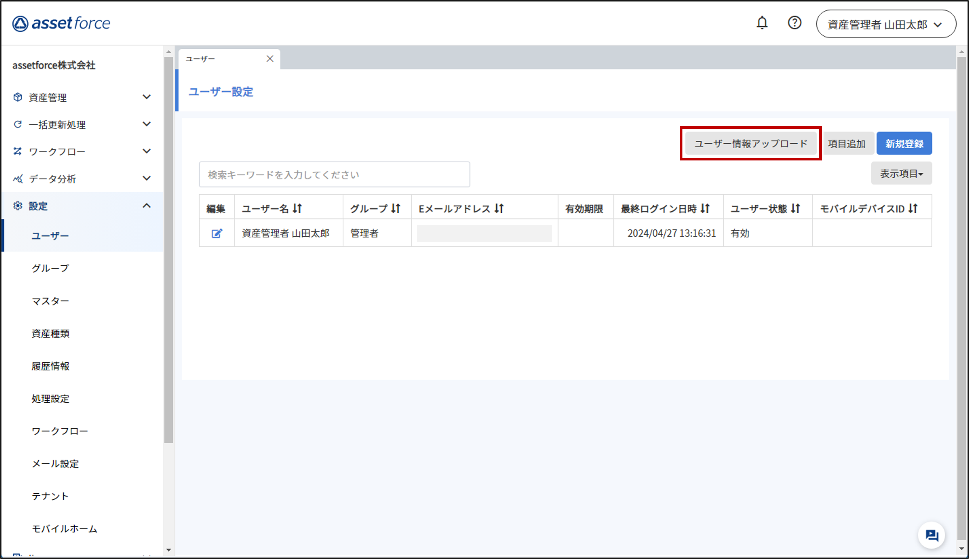Expand the 一括更新処理 menu chevron
Screen dimensions: 969x559
146,124
